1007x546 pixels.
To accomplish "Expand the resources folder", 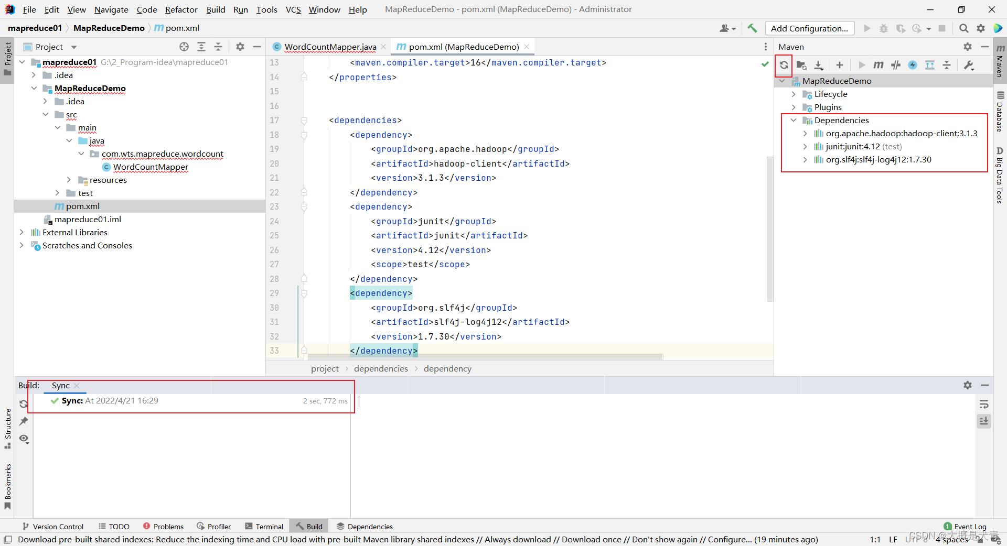I will click(x=69, y=180).
